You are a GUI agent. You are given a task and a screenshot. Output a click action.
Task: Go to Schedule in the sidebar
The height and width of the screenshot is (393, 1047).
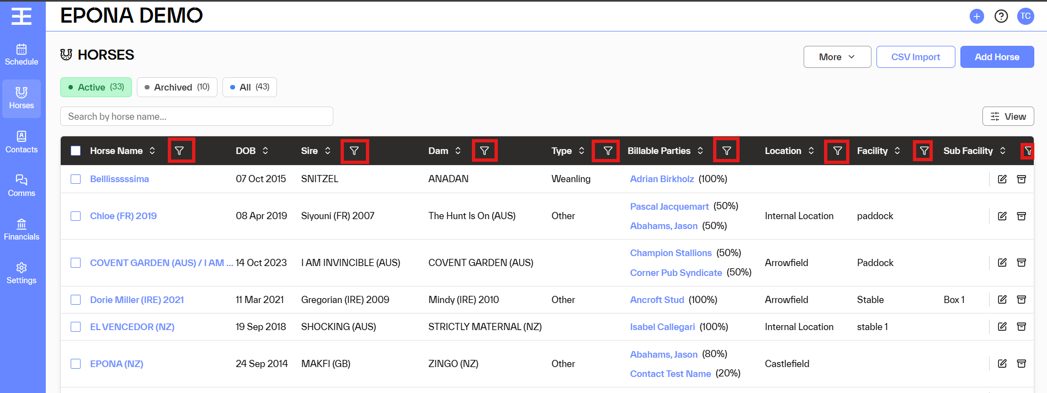22,55
